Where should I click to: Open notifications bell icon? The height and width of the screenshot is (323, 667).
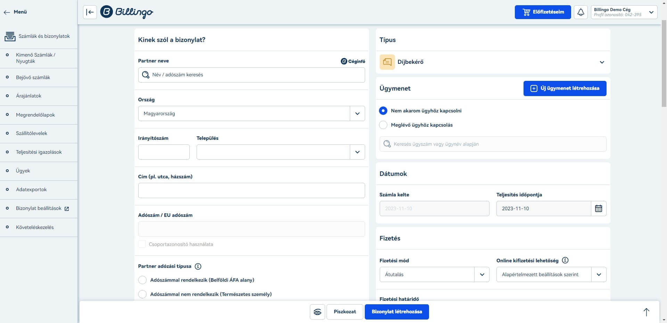pos(580,12)
